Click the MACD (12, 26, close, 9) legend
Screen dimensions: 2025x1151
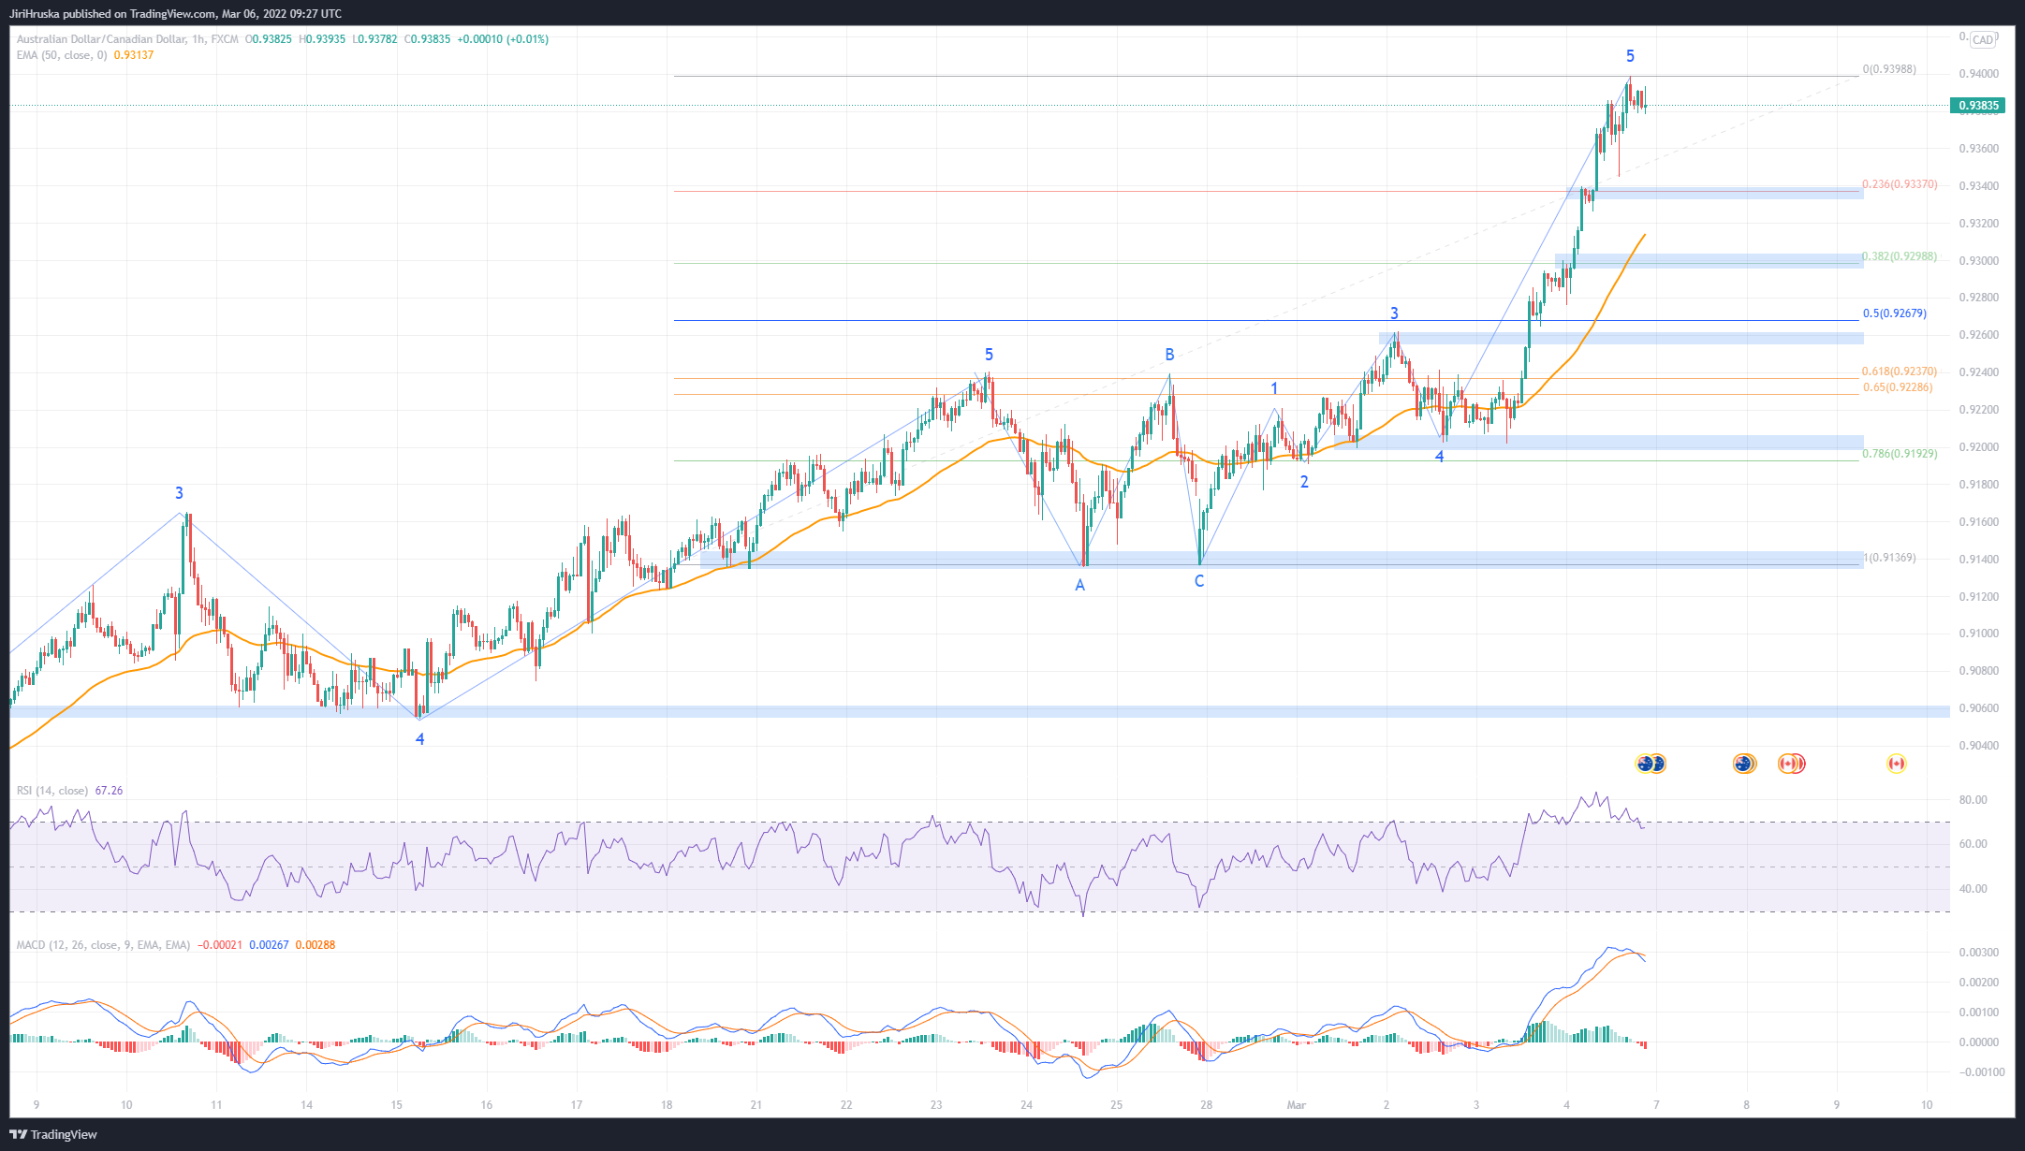[103, 945]
